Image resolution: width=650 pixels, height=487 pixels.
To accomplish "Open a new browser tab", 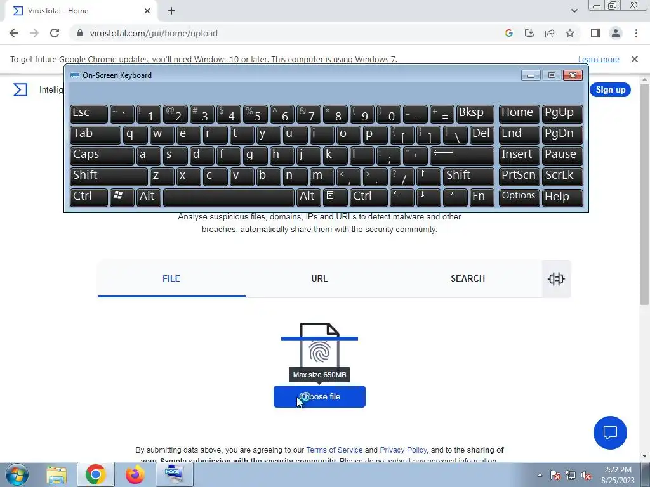I will click(171, 11).
